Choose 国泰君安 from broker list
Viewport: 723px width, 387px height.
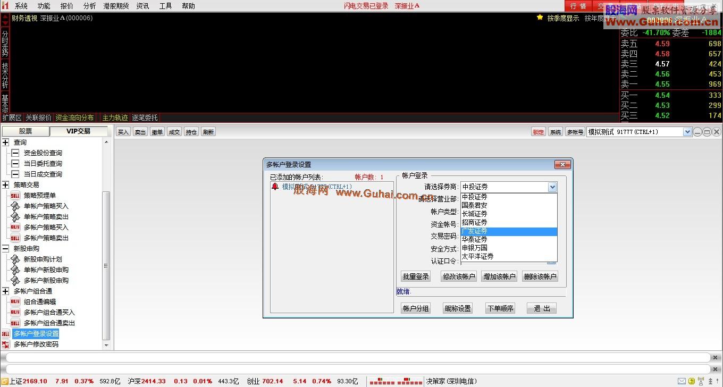tap(509, 205)
